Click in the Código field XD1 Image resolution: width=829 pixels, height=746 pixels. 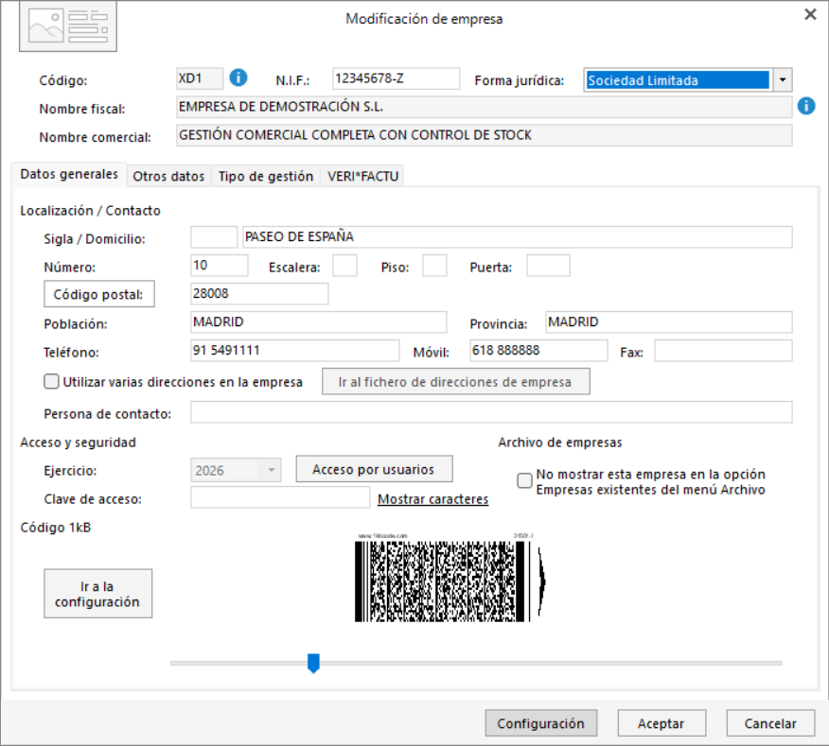(200, 78)
